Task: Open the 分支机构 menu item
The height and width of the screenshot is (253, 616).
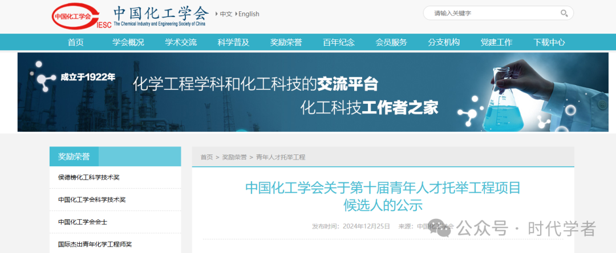Action: coord(444,42)
